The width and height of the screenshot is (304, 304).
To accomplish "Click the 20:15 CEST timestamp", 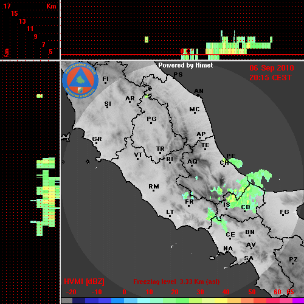I will pyautogui.click(x=271, y=78).
